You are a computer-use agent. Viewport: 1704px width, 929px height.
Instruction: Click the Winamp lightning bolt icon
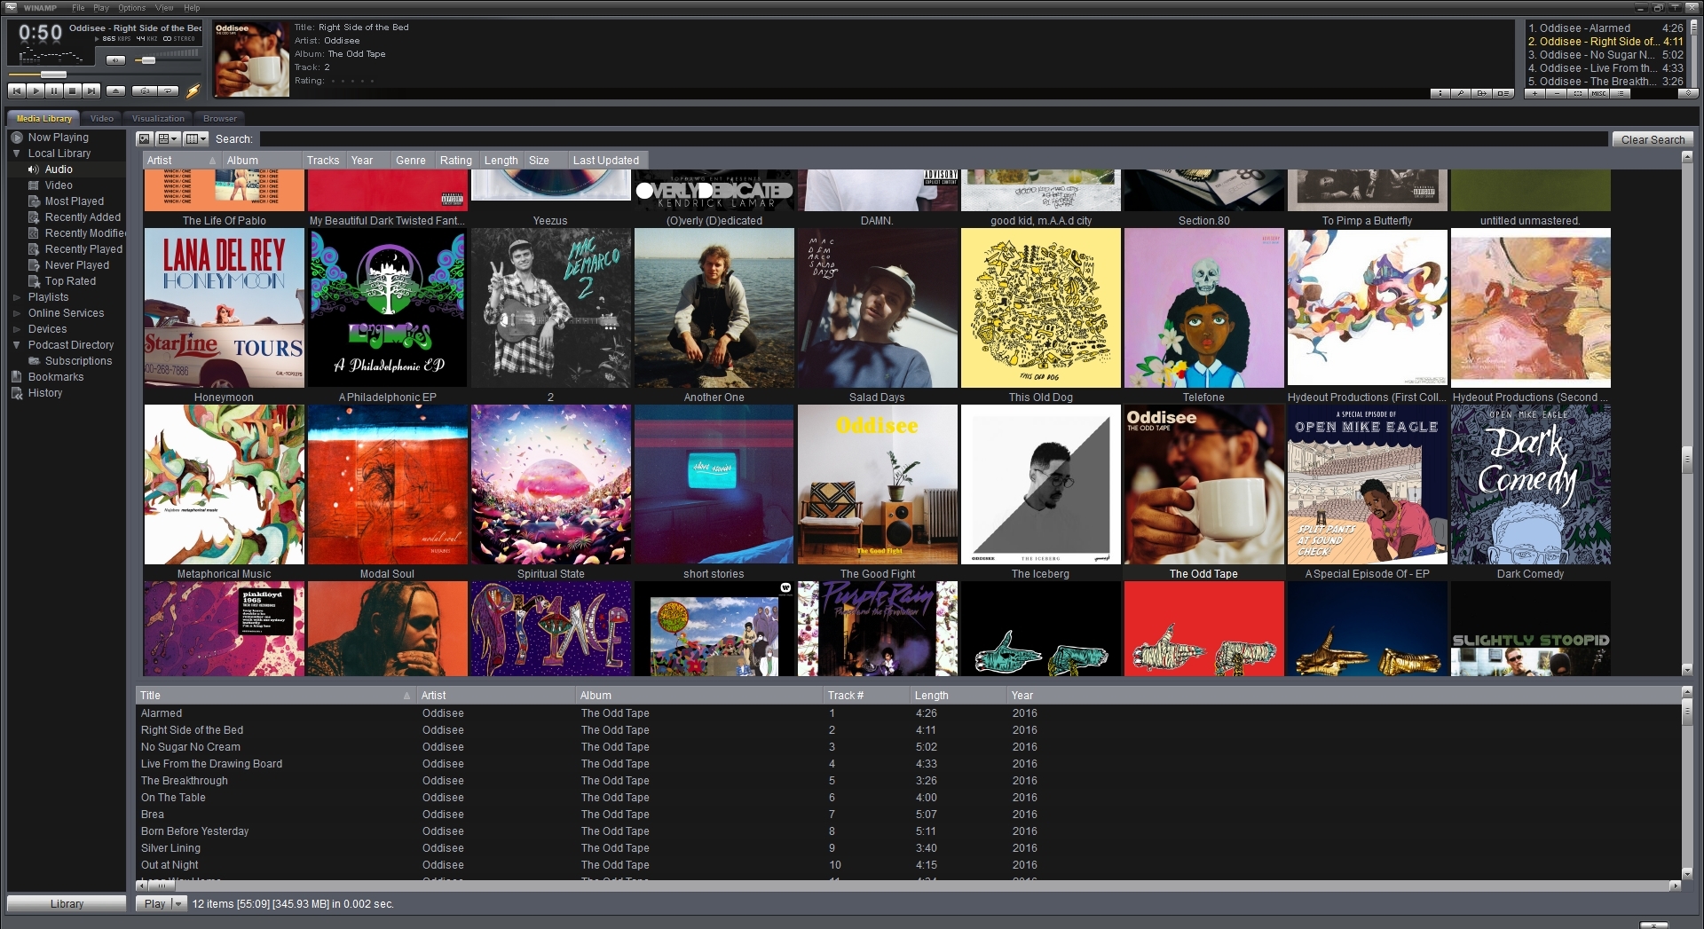tap(193, 90)
